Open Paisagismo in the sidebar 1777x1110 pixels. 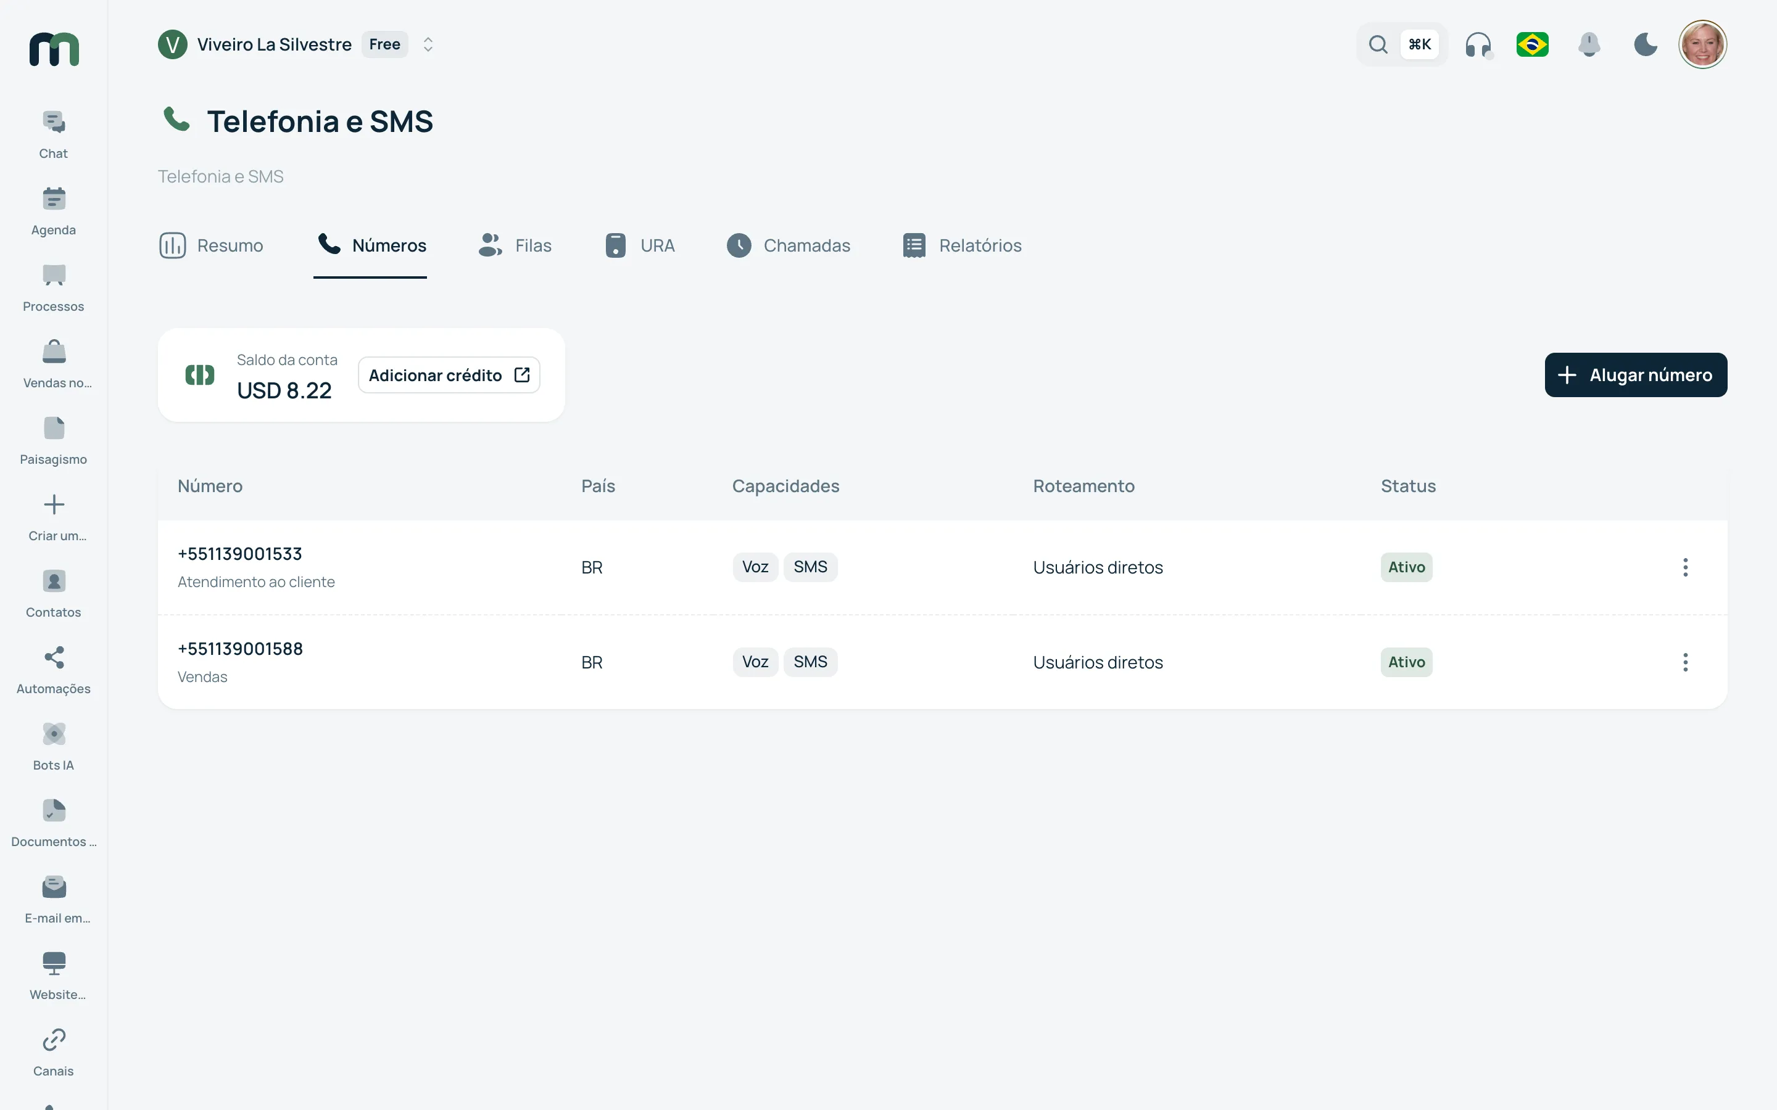coord(54,440)
